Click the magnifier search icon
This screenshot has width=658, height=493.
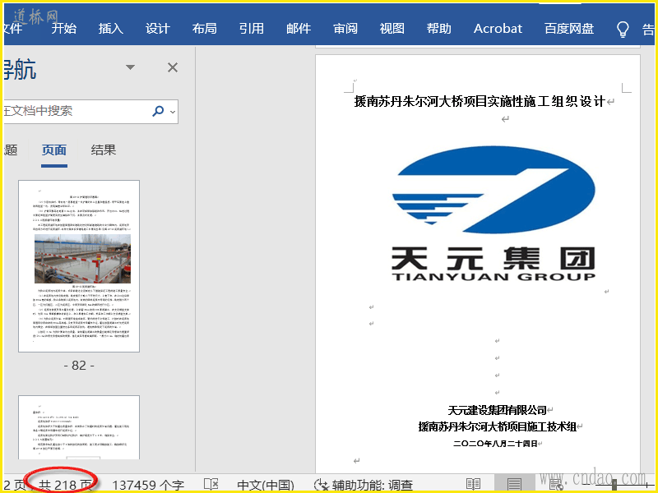coord(158,111)
